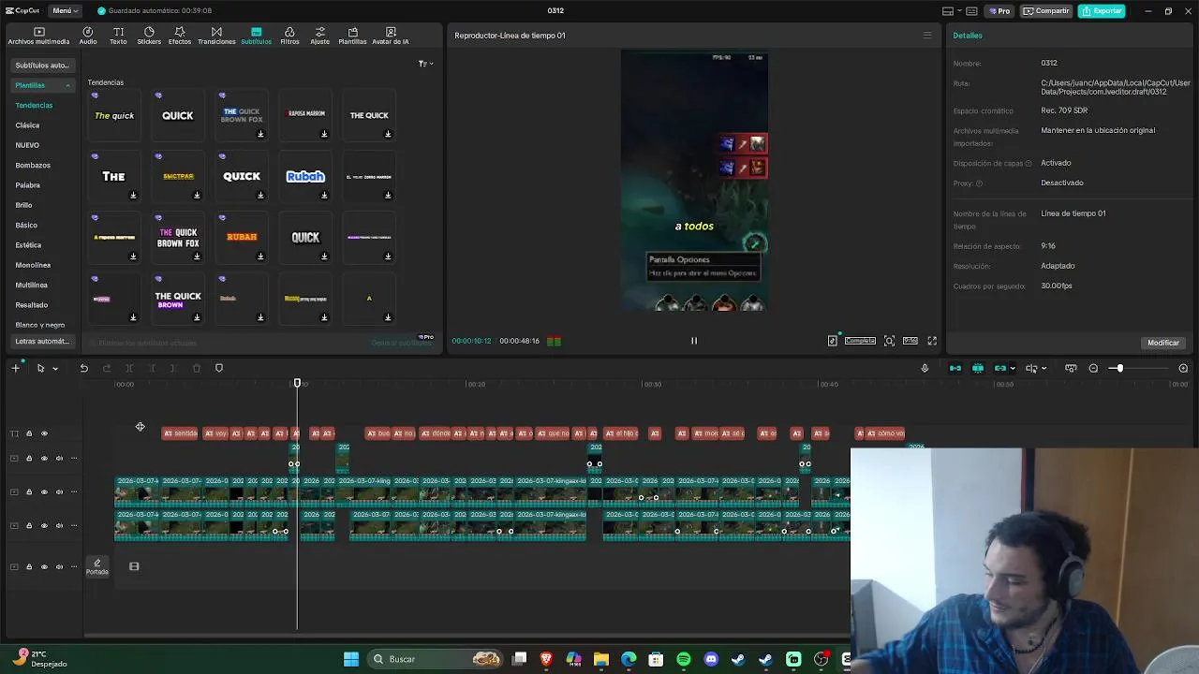The height and width of the screenshot is (674, 1199).
Task: Click the Plantillas toolbar icon
Action: tap(352, 36)
